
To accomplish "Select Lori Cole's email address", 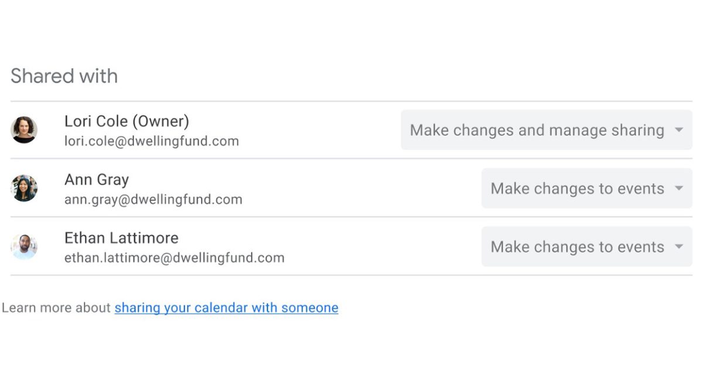I will (151, 141).
